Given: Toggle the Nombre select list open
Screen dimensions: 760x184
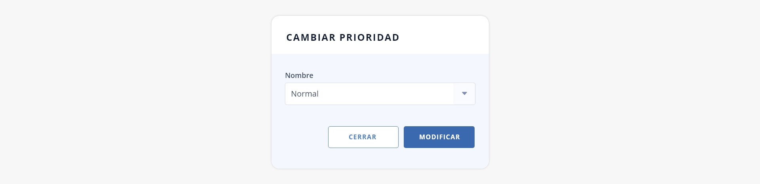Looking at the screenshot, I should [380, 94].
